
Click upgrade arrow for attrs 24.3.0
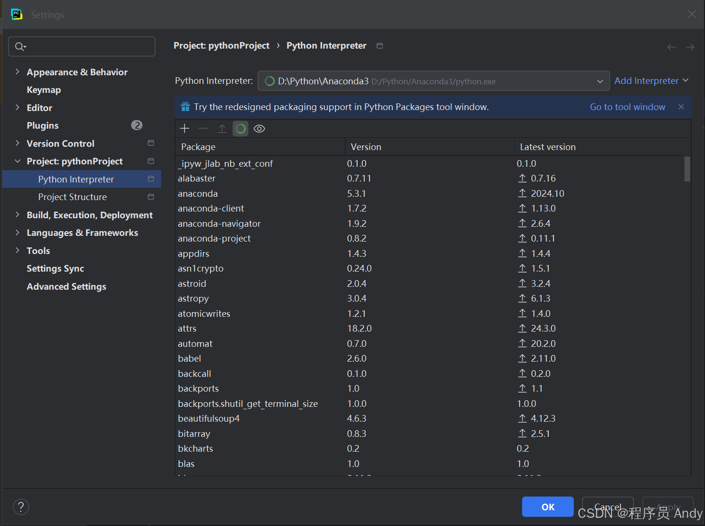522,328
